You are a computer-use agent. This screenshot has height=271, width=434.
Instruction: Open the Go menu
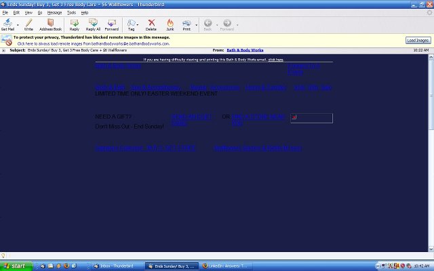pos(40,13)
